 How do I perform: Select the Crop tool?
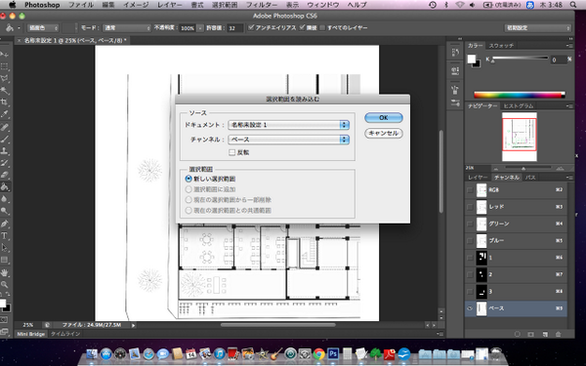pyautogui.click(x=5, y=102)
